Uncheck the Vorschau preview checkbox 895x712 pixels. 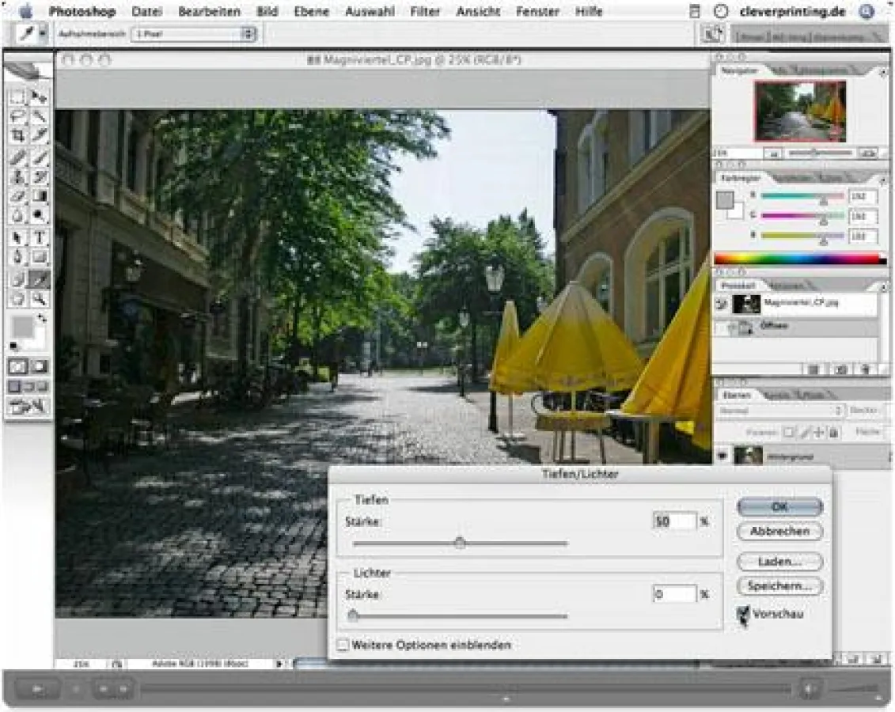743,612
